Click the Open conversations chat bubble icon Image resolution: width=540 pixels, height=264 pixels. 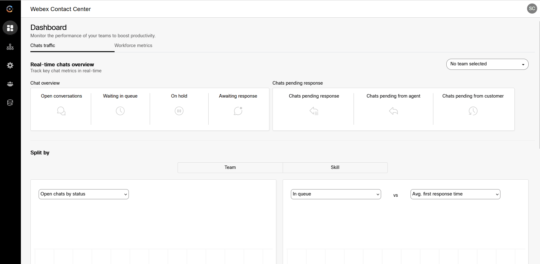click(61, 111)
